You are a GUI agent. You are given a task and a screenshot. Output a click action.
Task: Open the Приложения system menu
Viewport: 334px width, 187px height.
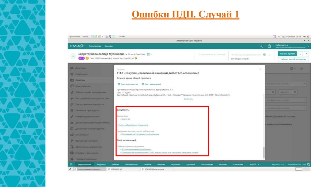(74, 36)
